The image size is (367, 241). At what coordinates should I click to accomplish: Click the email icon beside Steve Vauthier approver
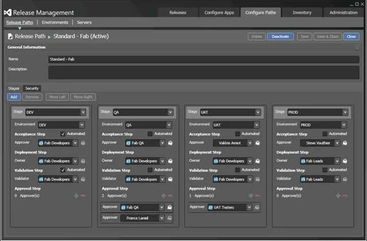coord(345,143)
